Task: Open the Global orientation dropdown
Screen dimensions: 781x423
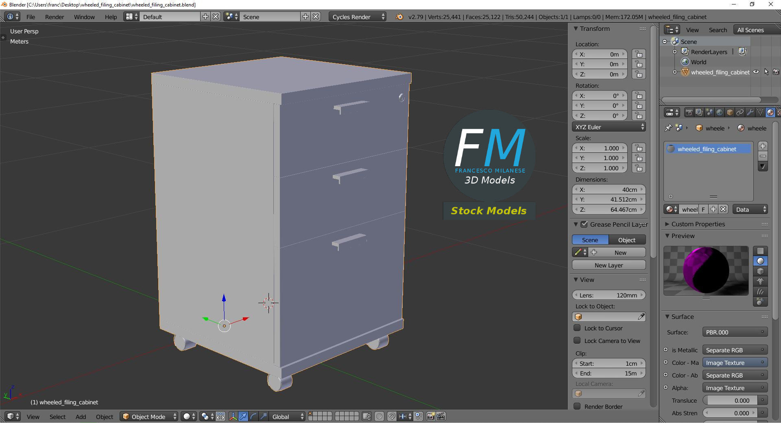Action: tap(288, 416)
